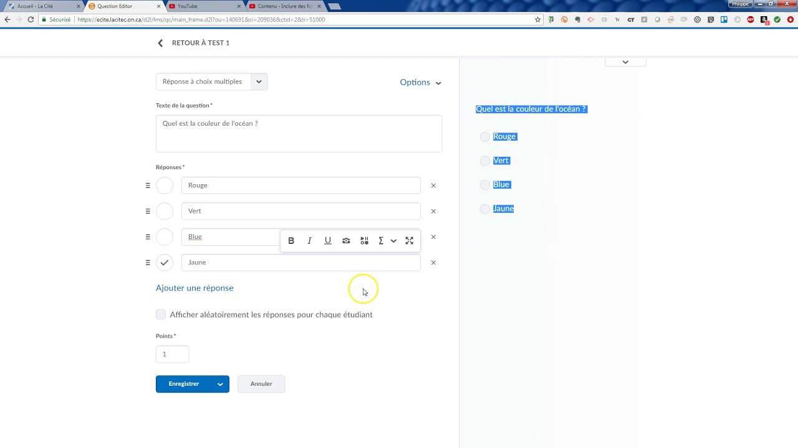Click the question text in the preview pane
Screen dimensions: 798x448
point(531,109)
